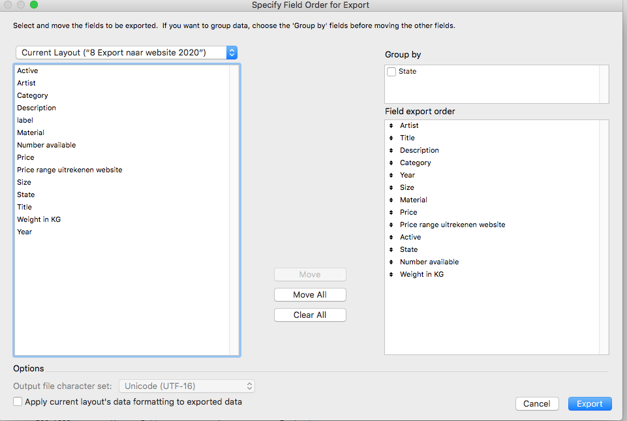The image size is (627, 421).
Task: Click the reorder handle beside Material
Action: pos(391,200)
